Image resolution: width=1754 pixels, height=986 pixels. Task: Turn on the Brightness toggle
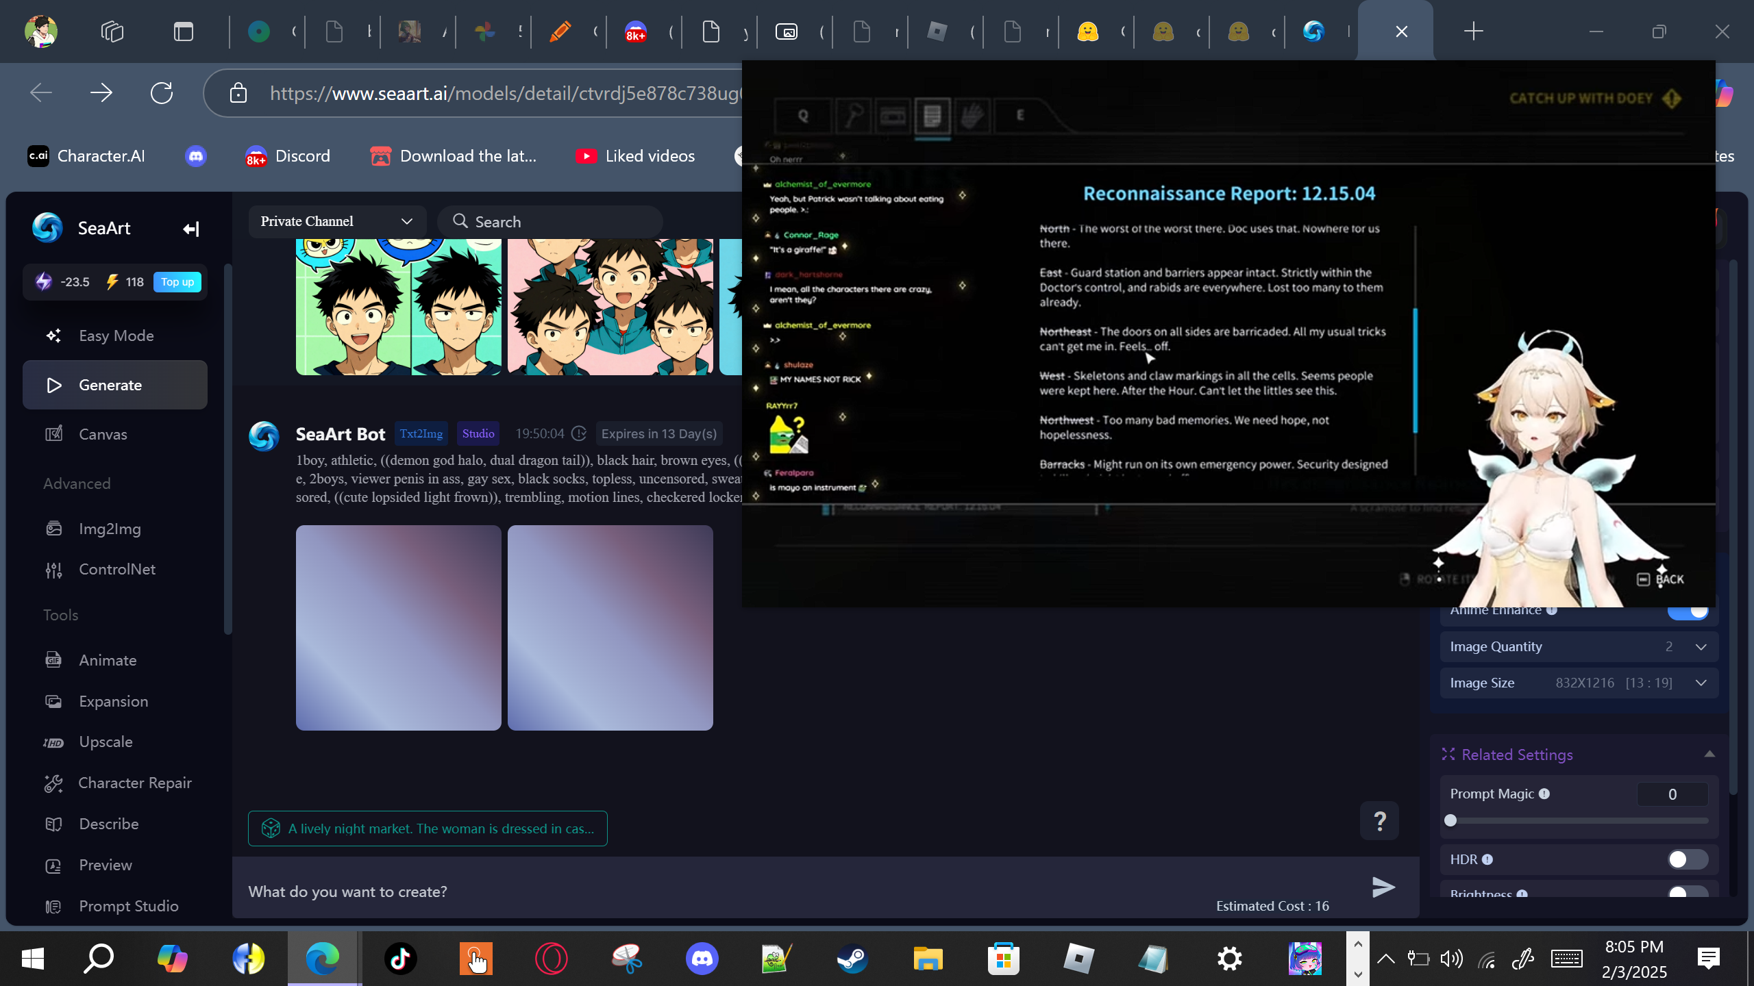(1688, 892)
